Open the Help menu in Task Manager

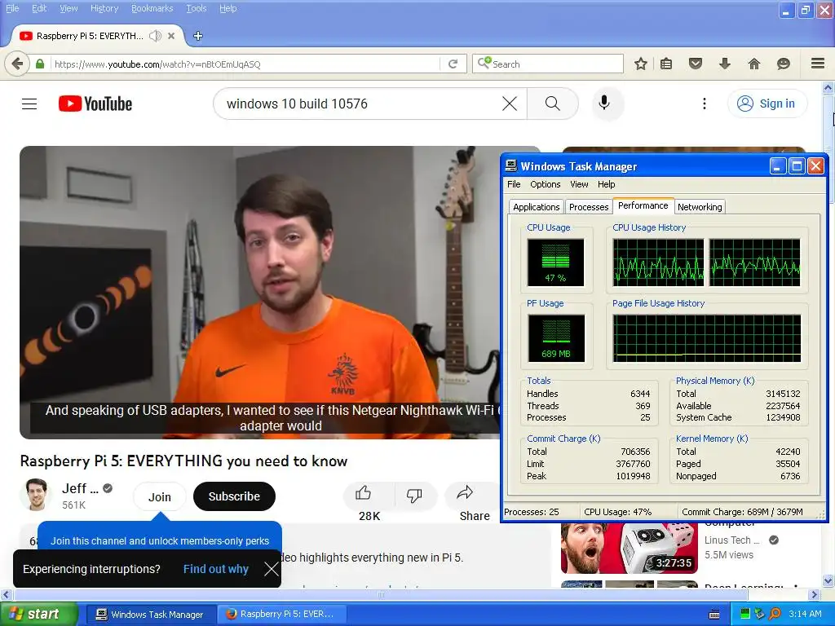[x=606, y=184]
